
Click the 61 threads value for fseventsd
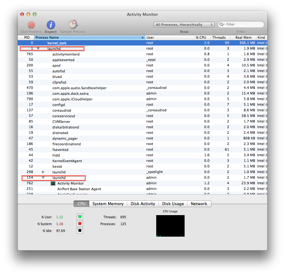pos(227,149)
